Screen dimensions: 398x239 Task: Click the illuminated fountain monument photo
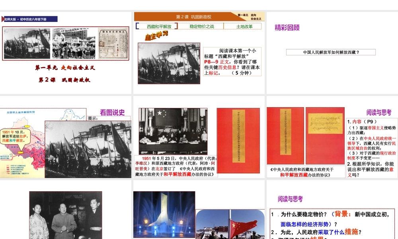164,215
